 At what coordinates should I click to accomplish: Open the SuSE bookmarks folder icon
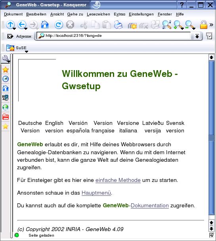(10, 48)
